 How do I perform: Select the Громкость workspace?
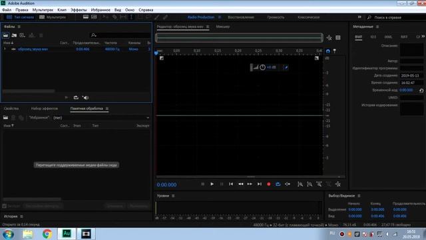pos(276,17)
